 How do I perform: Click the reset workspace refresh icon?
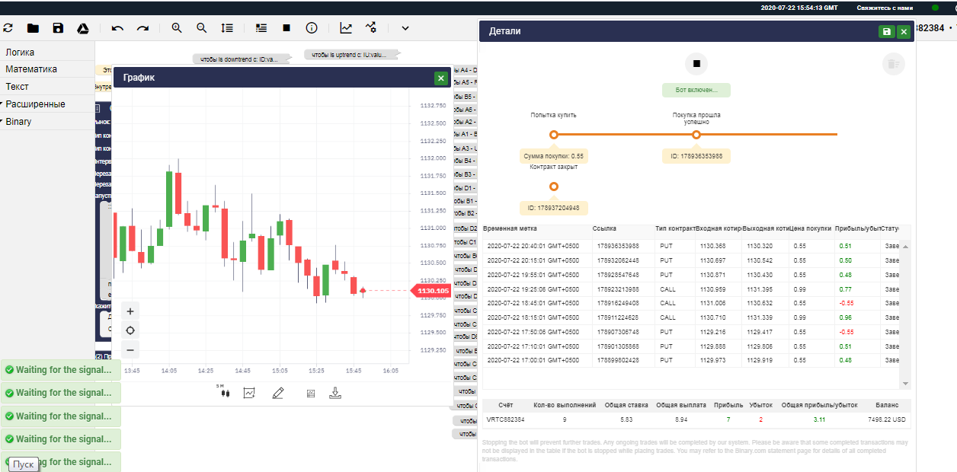8,28
